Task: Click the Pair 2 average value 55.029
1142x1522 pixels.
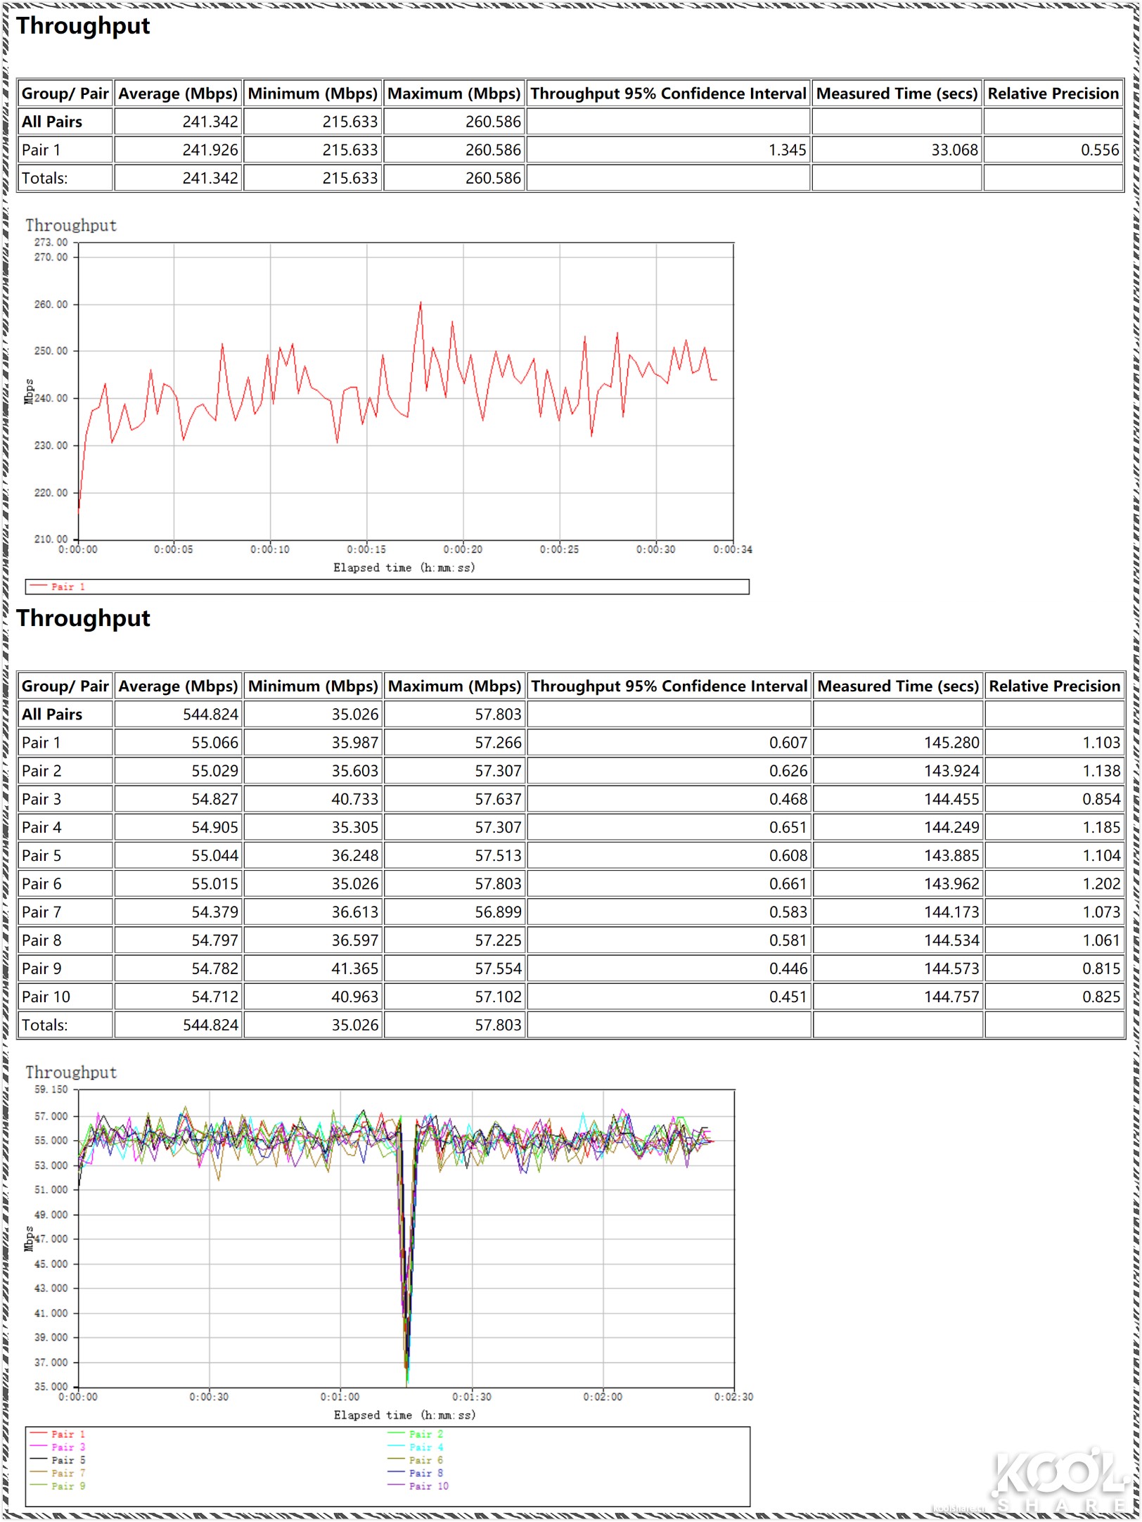Action: [214, 770]
